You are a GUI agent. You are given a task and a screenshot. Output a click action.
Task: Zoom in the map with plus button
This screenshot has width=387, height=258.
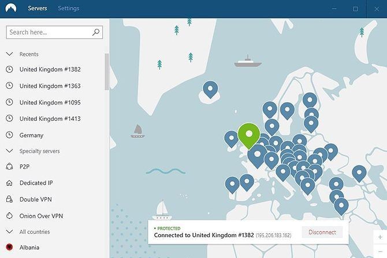380,237
